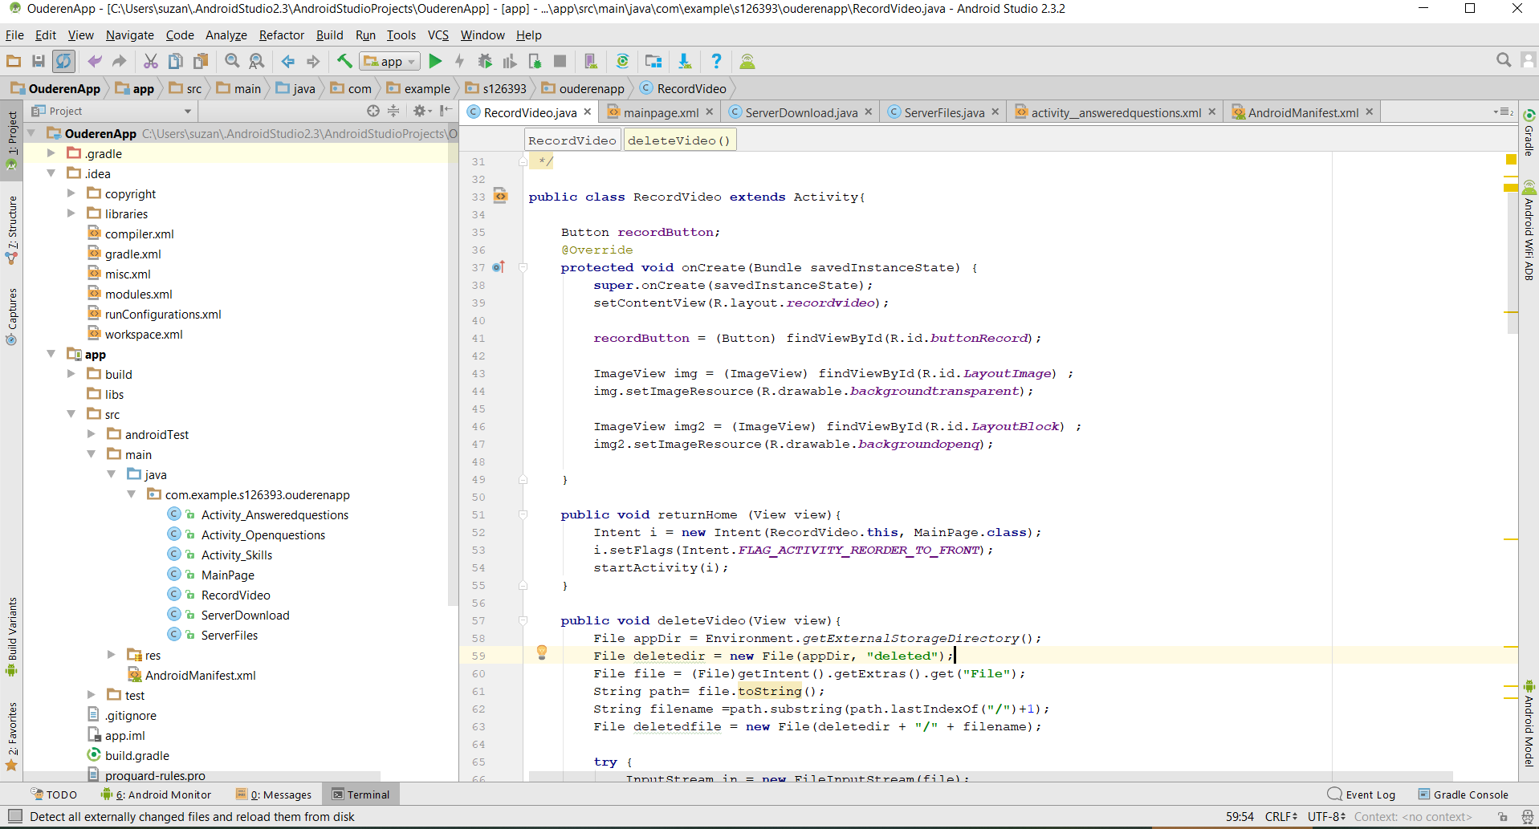Open the app run configuration dropdown
The height and width of the screenshot is (829, 1539).
tap(391, 61)
